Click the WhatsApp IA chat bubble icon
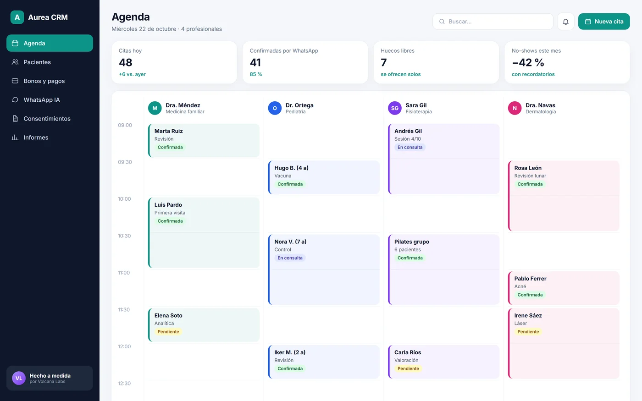 (x=15, y=99)
